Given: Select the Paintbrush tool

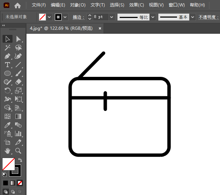Looking at the screenshot, I should (18, 73).
